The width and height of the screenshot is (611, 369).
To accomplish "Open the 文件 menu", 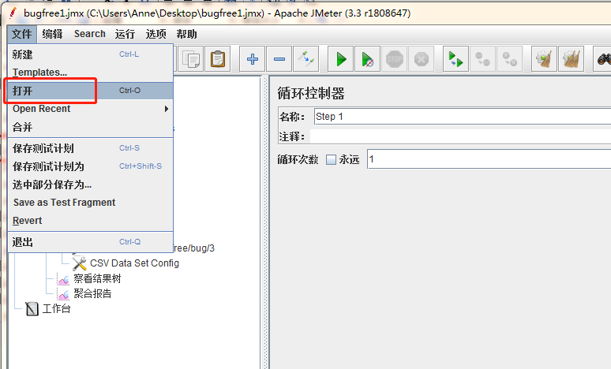I will [22, 34].
